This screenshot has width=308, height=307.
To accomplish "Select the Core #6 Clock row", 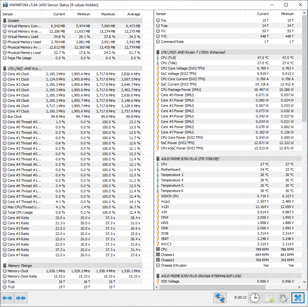I will click(x=72, y=106).
